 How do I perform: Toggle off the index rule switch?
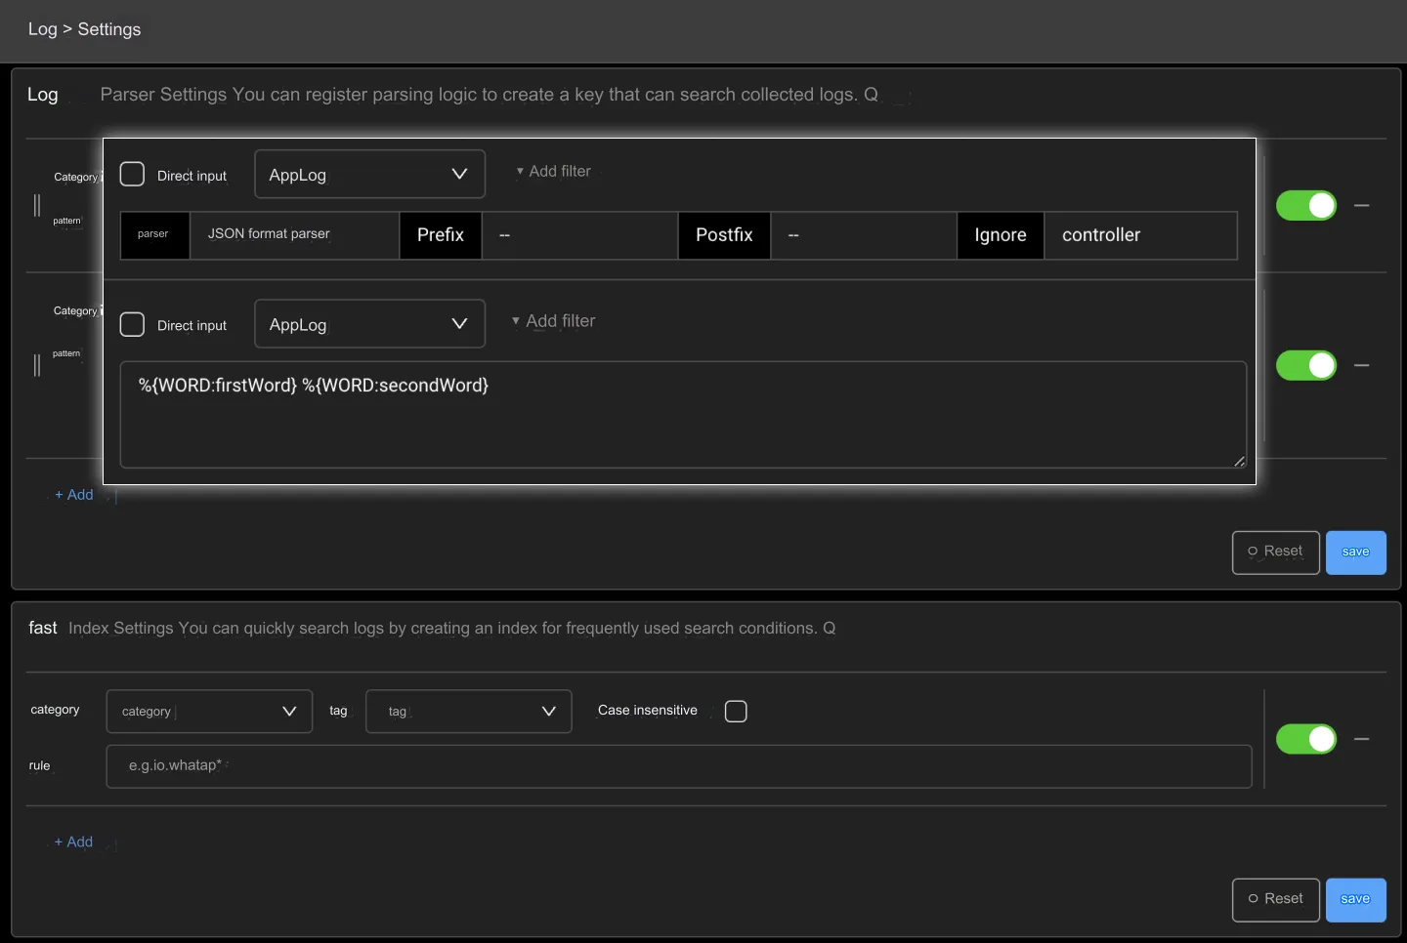click(x=1305, y=739)
